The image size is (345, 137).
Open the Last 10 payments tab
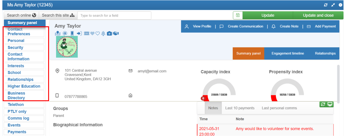click(240, 108)
